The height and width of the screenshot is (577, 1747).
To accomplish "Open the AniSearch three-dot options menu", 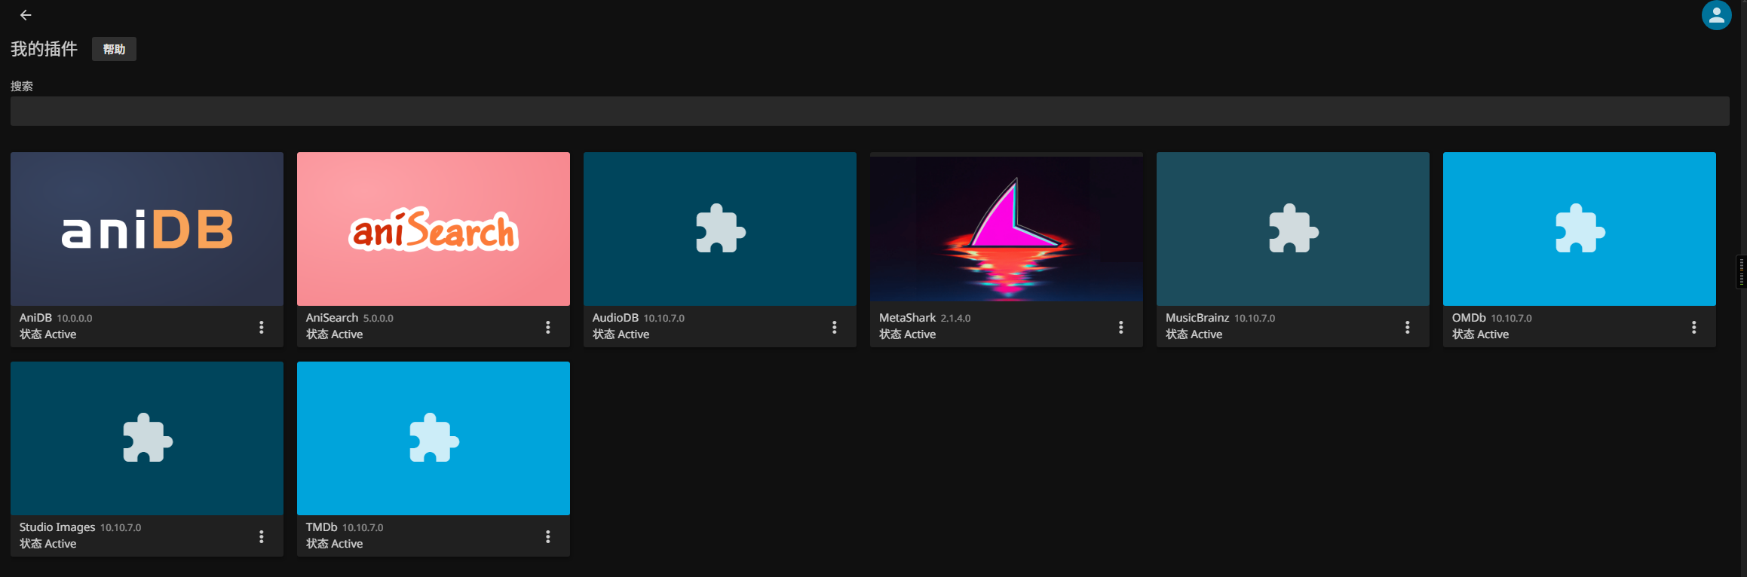I will (x=548, y=327).
